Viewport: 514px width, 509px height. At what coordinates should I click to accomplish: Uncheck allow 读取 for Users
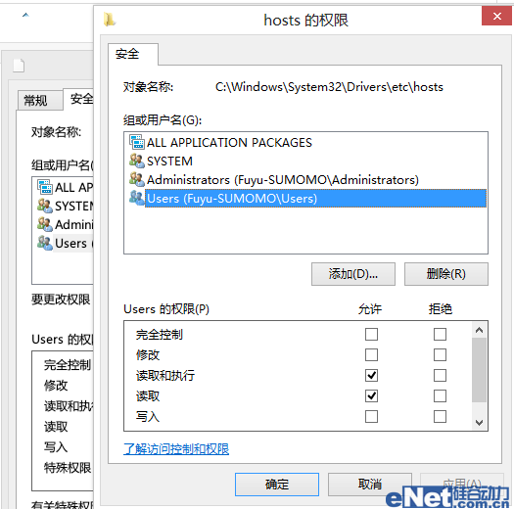pos(371,396)
